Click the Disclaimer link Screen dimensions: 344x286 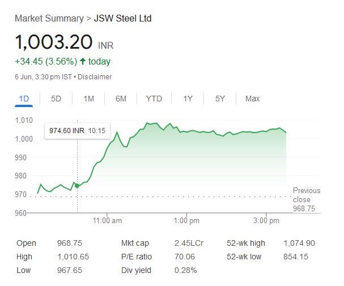point(95,77)
